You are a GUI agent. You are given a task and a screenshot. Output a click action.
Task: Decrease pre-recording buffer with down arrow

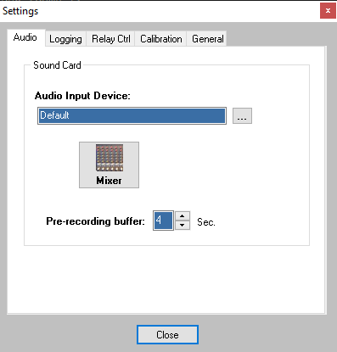click(183, 225)
